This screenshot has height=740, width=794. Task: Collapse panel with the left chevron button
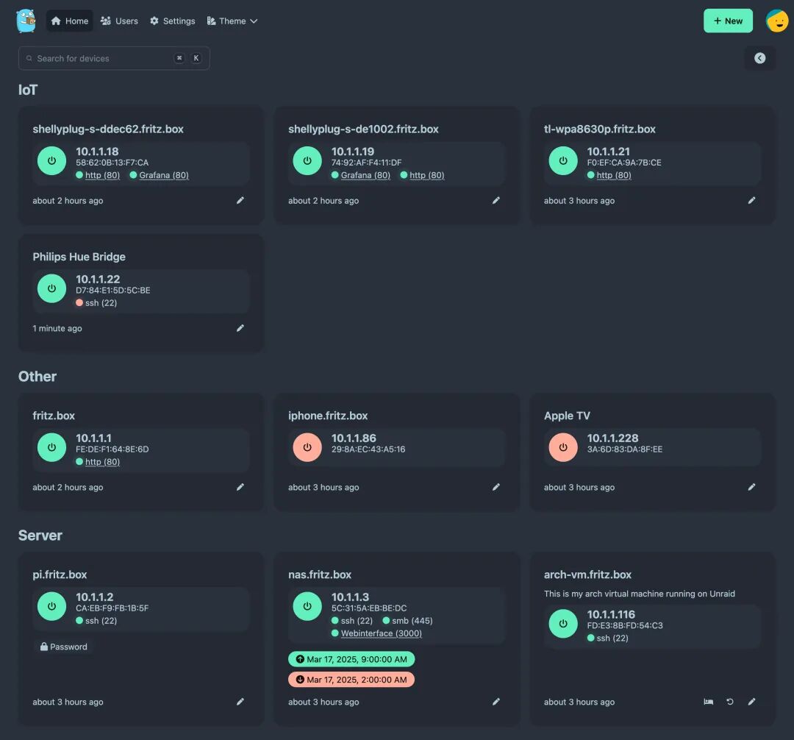click(759, 58)
